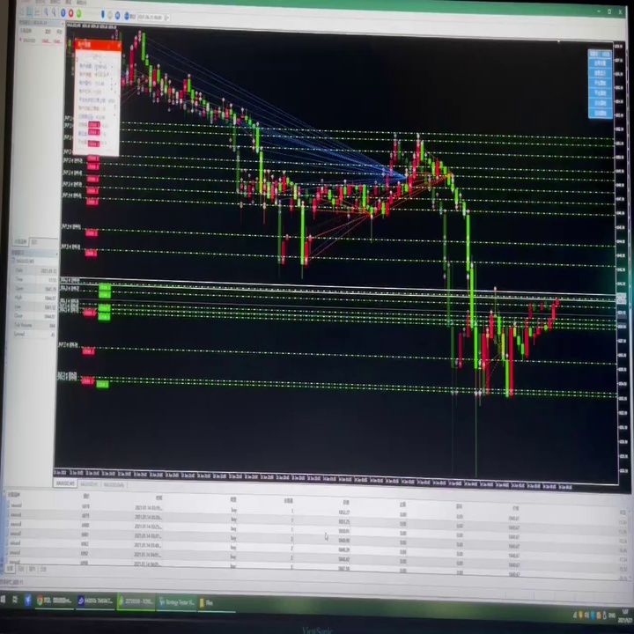This screenshot has width=634, height=634.
Task: Open Chrome from the Windows taskbar
Action: pos(54,601)
